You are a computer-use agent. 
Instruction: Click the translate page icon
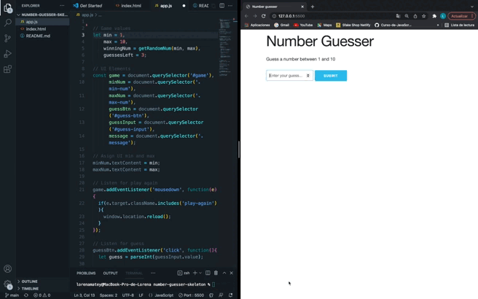click(398, 16)
